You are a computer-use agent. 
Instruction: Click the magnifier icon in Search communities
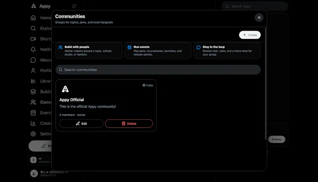tap(60, 70)
